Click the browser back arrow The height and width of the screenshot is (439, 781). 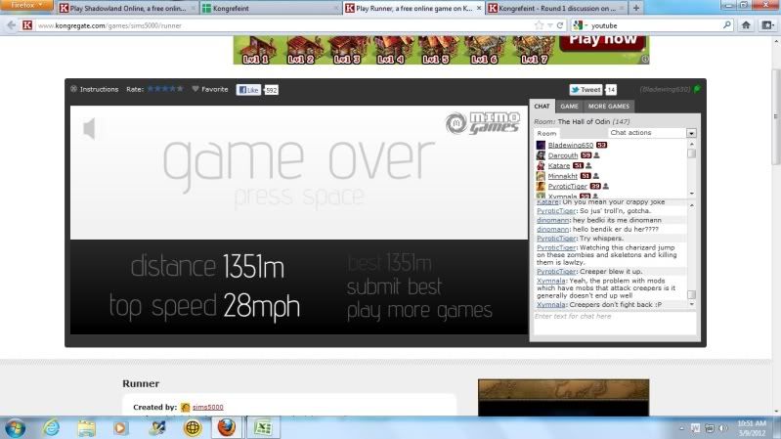tap(11, 25)
